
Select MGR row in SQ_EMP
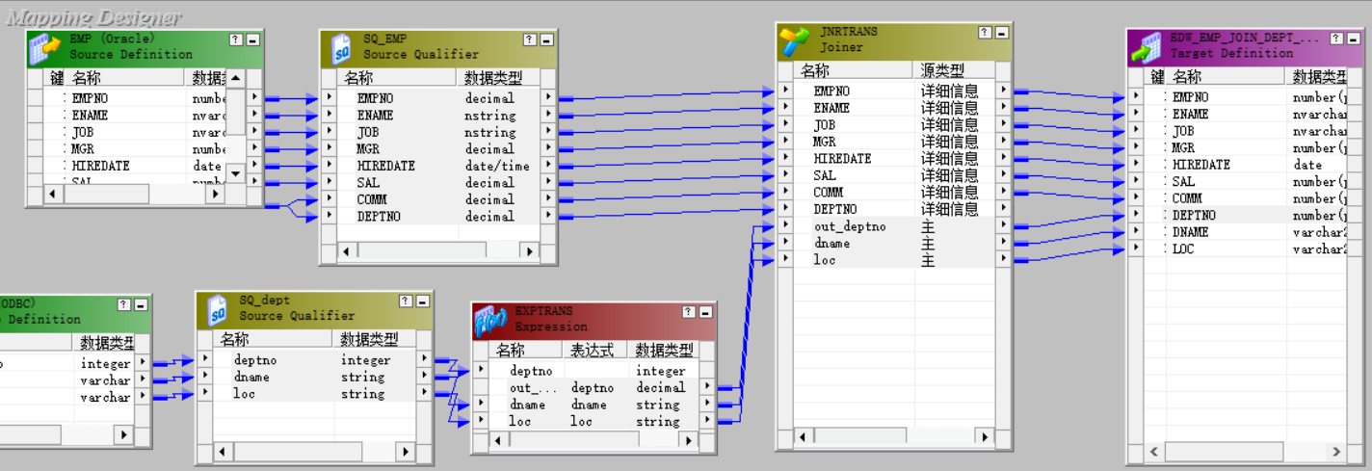[438, 149]
